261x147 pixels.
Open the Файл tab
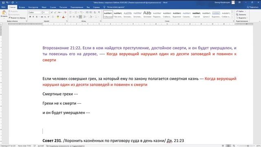(4, 7)
